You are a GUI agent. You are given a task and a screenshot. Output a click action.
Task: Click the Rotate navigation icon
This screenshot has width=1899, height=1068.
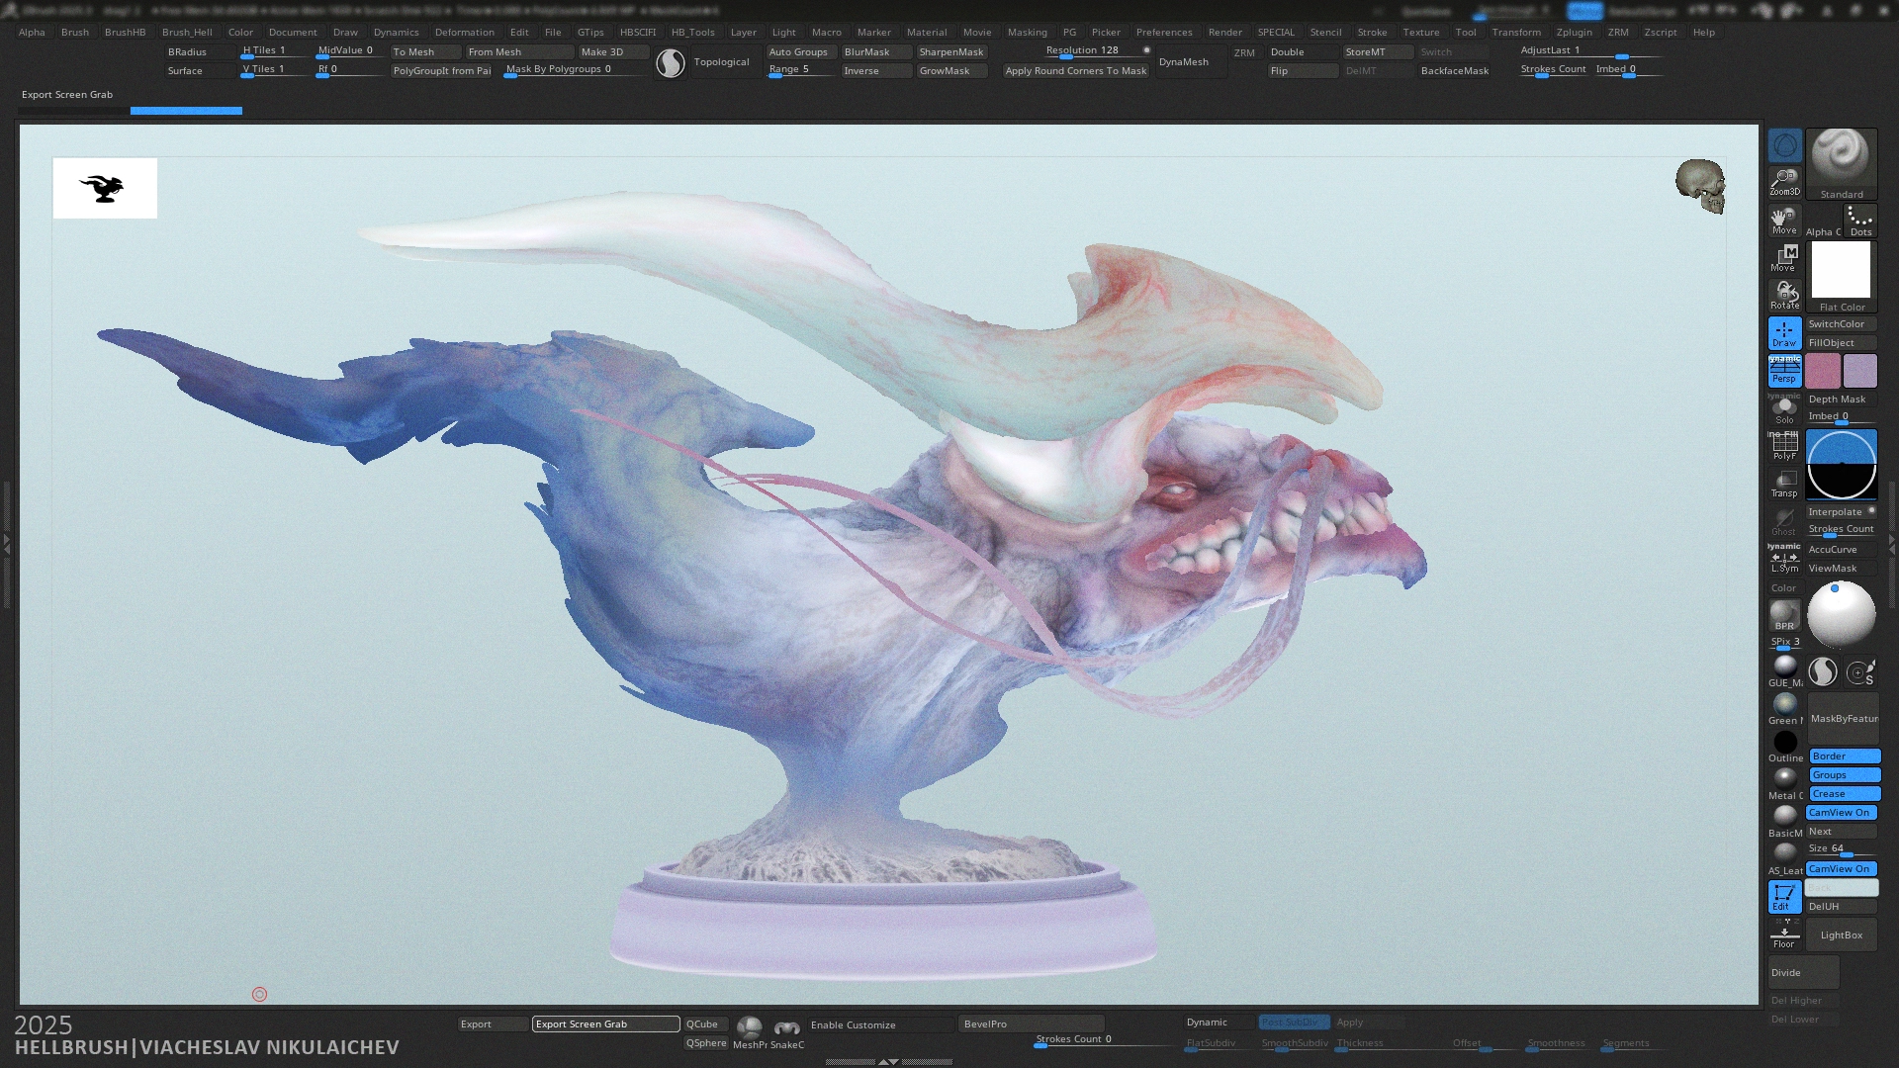(1784, 295)
